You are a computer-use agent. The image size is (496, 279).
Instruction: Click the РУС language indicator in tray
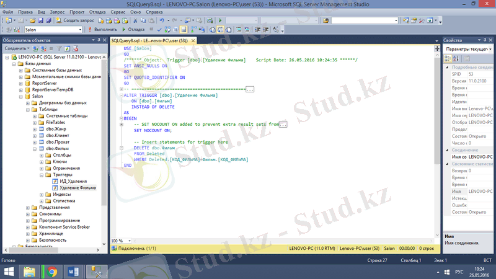(x=459, y=272)
